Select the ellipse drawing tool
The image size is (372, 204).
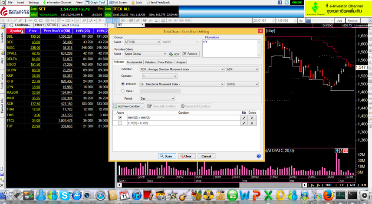(x=36, y=20)
